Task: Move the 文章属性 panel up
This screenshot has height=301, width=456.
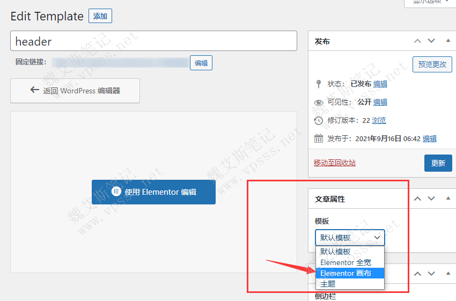Action: (417, 199)
